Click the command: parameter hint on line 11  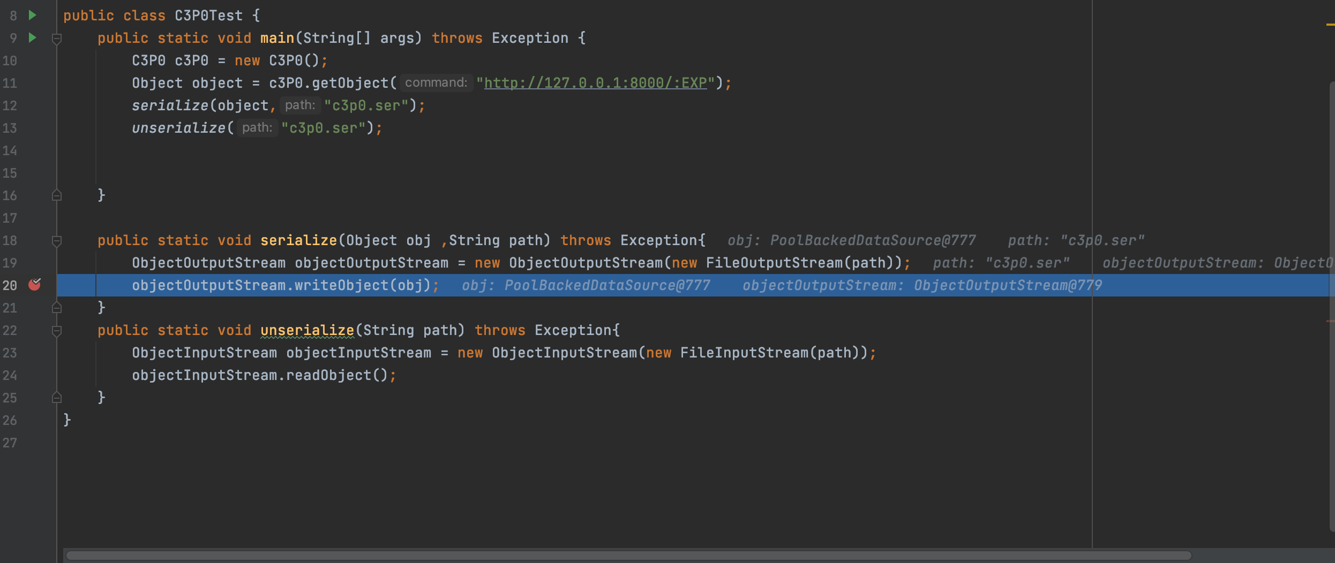(436, 82)
